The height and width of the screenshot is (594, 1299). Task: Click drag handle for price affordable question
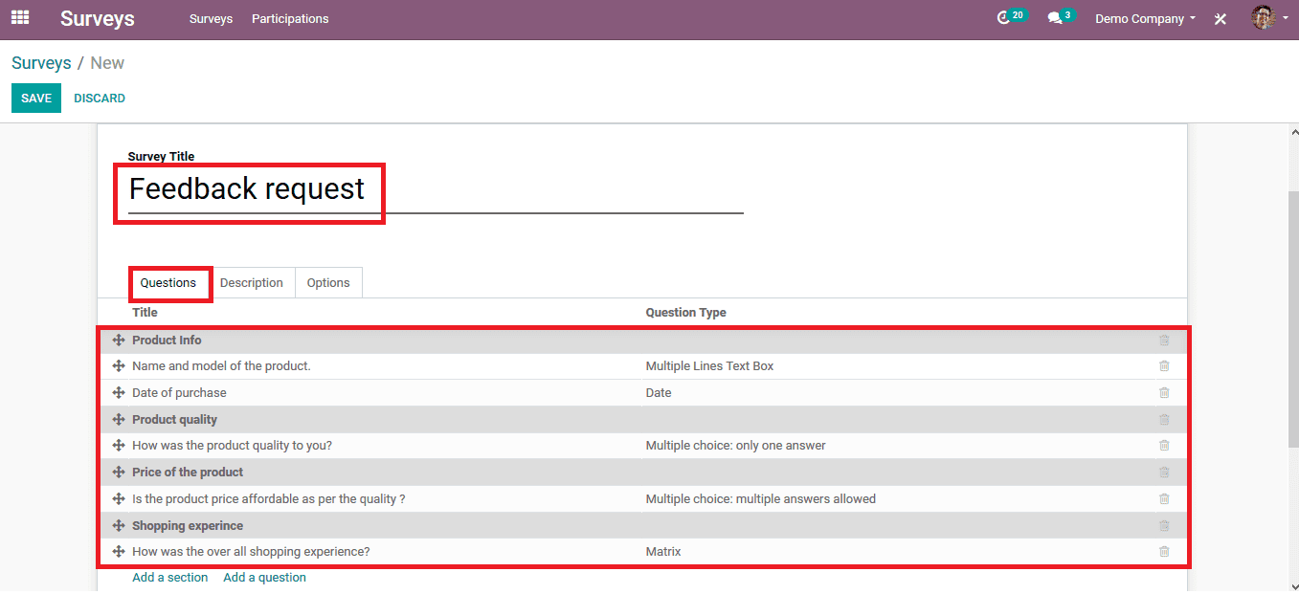click(119, 499)
